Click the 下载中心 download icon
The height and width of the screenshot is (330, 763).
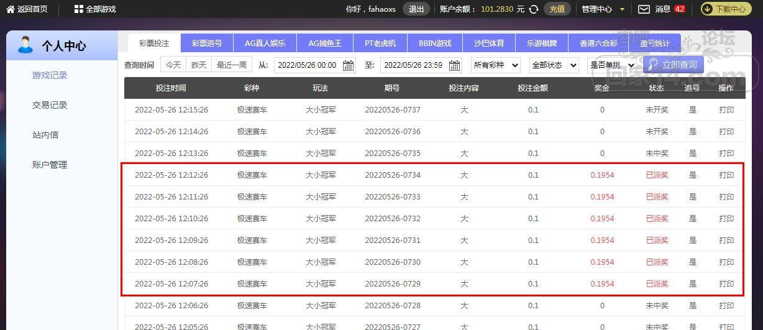(x=708, y=9)
